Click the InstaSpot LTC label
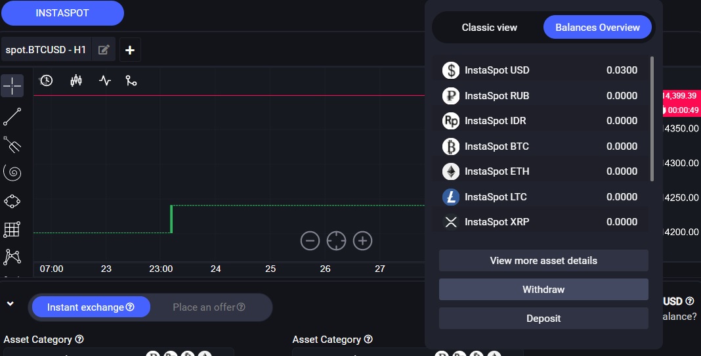This screenshot has height=356, width=701. [x=496, y=197]
